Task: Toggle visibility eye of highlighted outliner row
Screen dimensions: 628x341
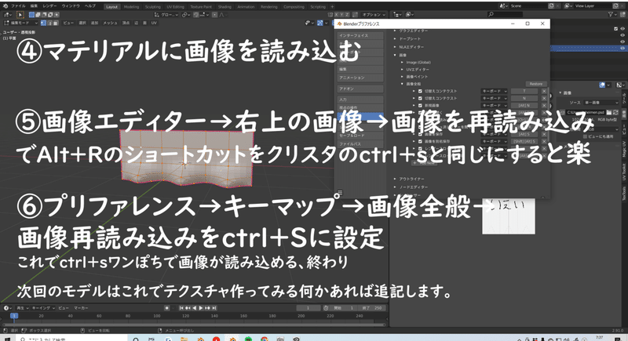Action: tap(623, 49)
